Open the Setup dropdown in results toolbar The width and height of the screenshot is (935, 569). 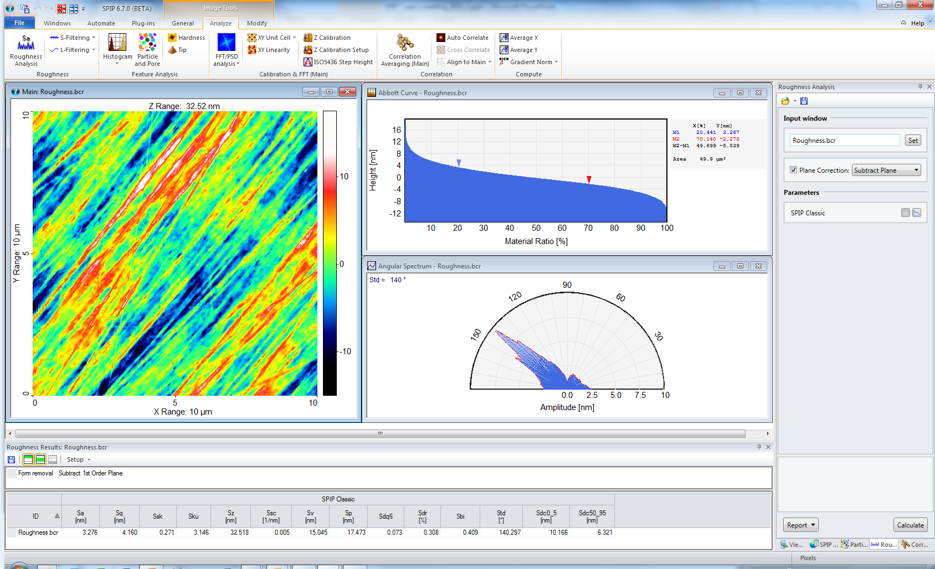pos(78,459)
